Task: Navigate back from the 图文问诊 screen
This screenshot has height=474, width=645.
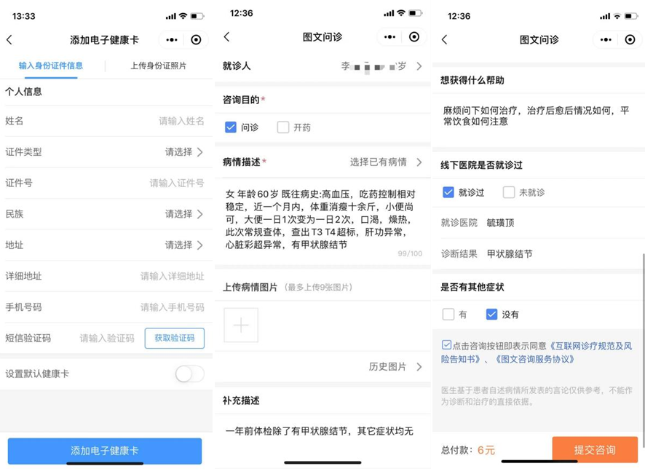Action: tap(228, 36)
